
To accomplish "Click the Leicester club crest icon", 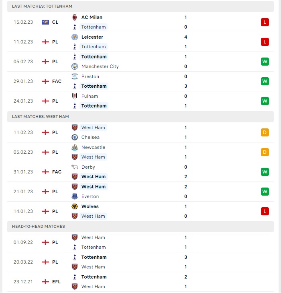I will [75, 37].
